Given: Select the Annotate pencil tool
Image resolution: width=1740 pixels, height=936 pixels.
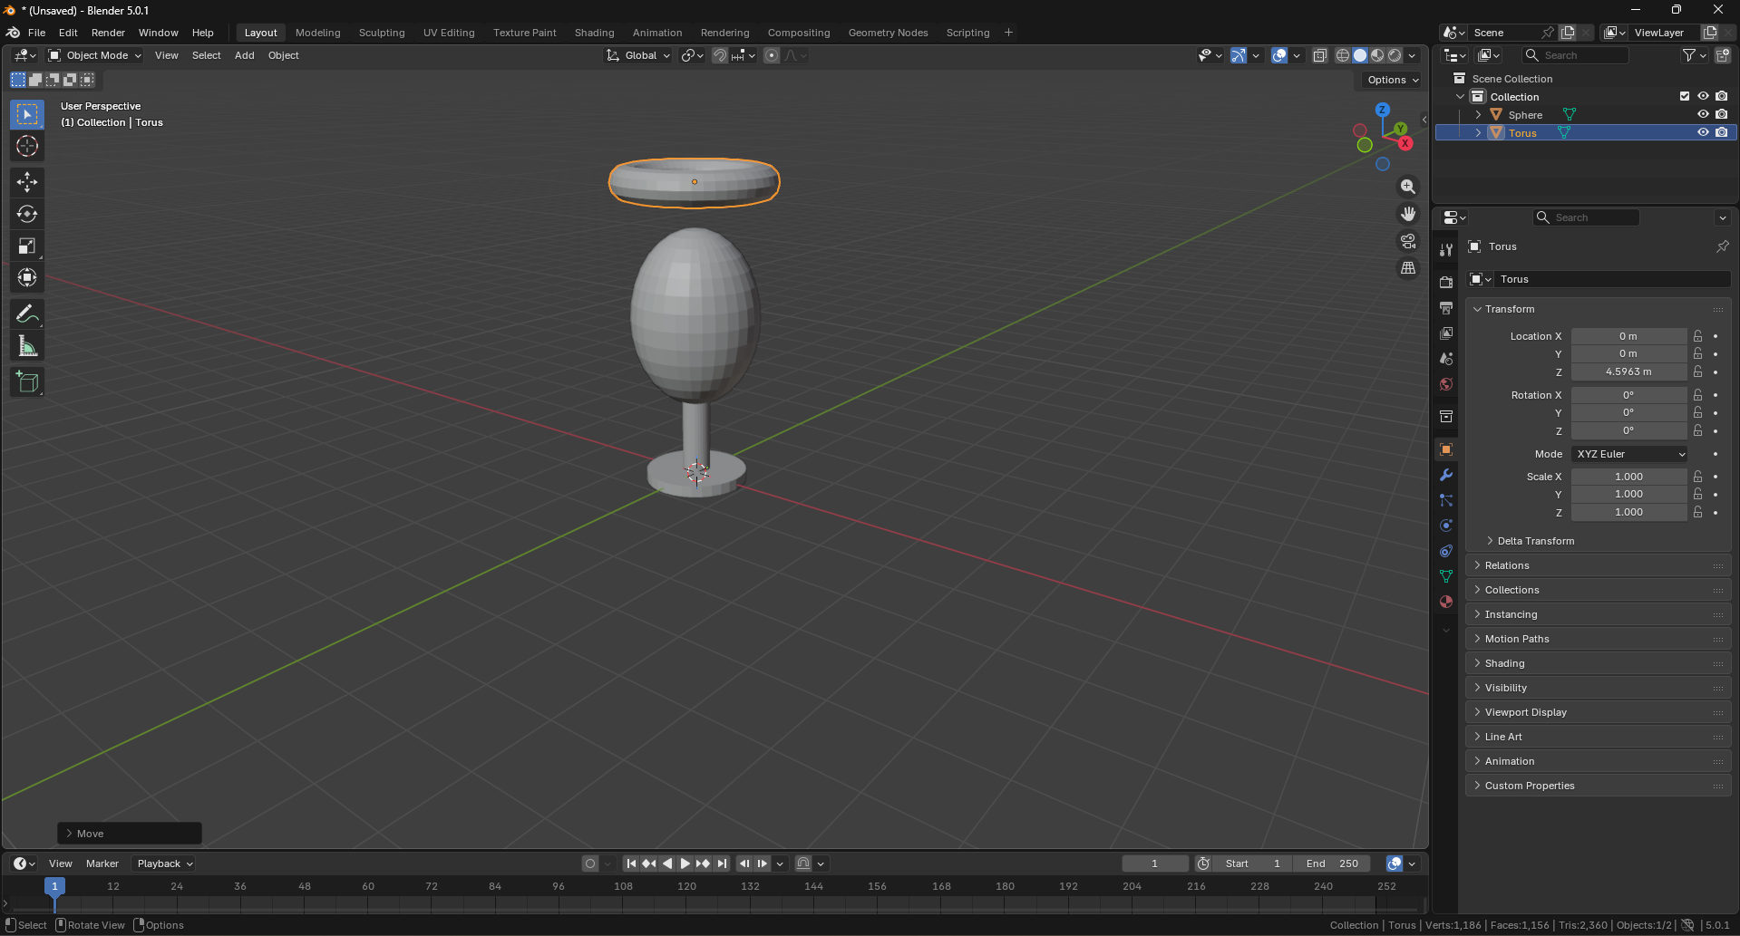Looking at the screenshot, I should point(27,314).
